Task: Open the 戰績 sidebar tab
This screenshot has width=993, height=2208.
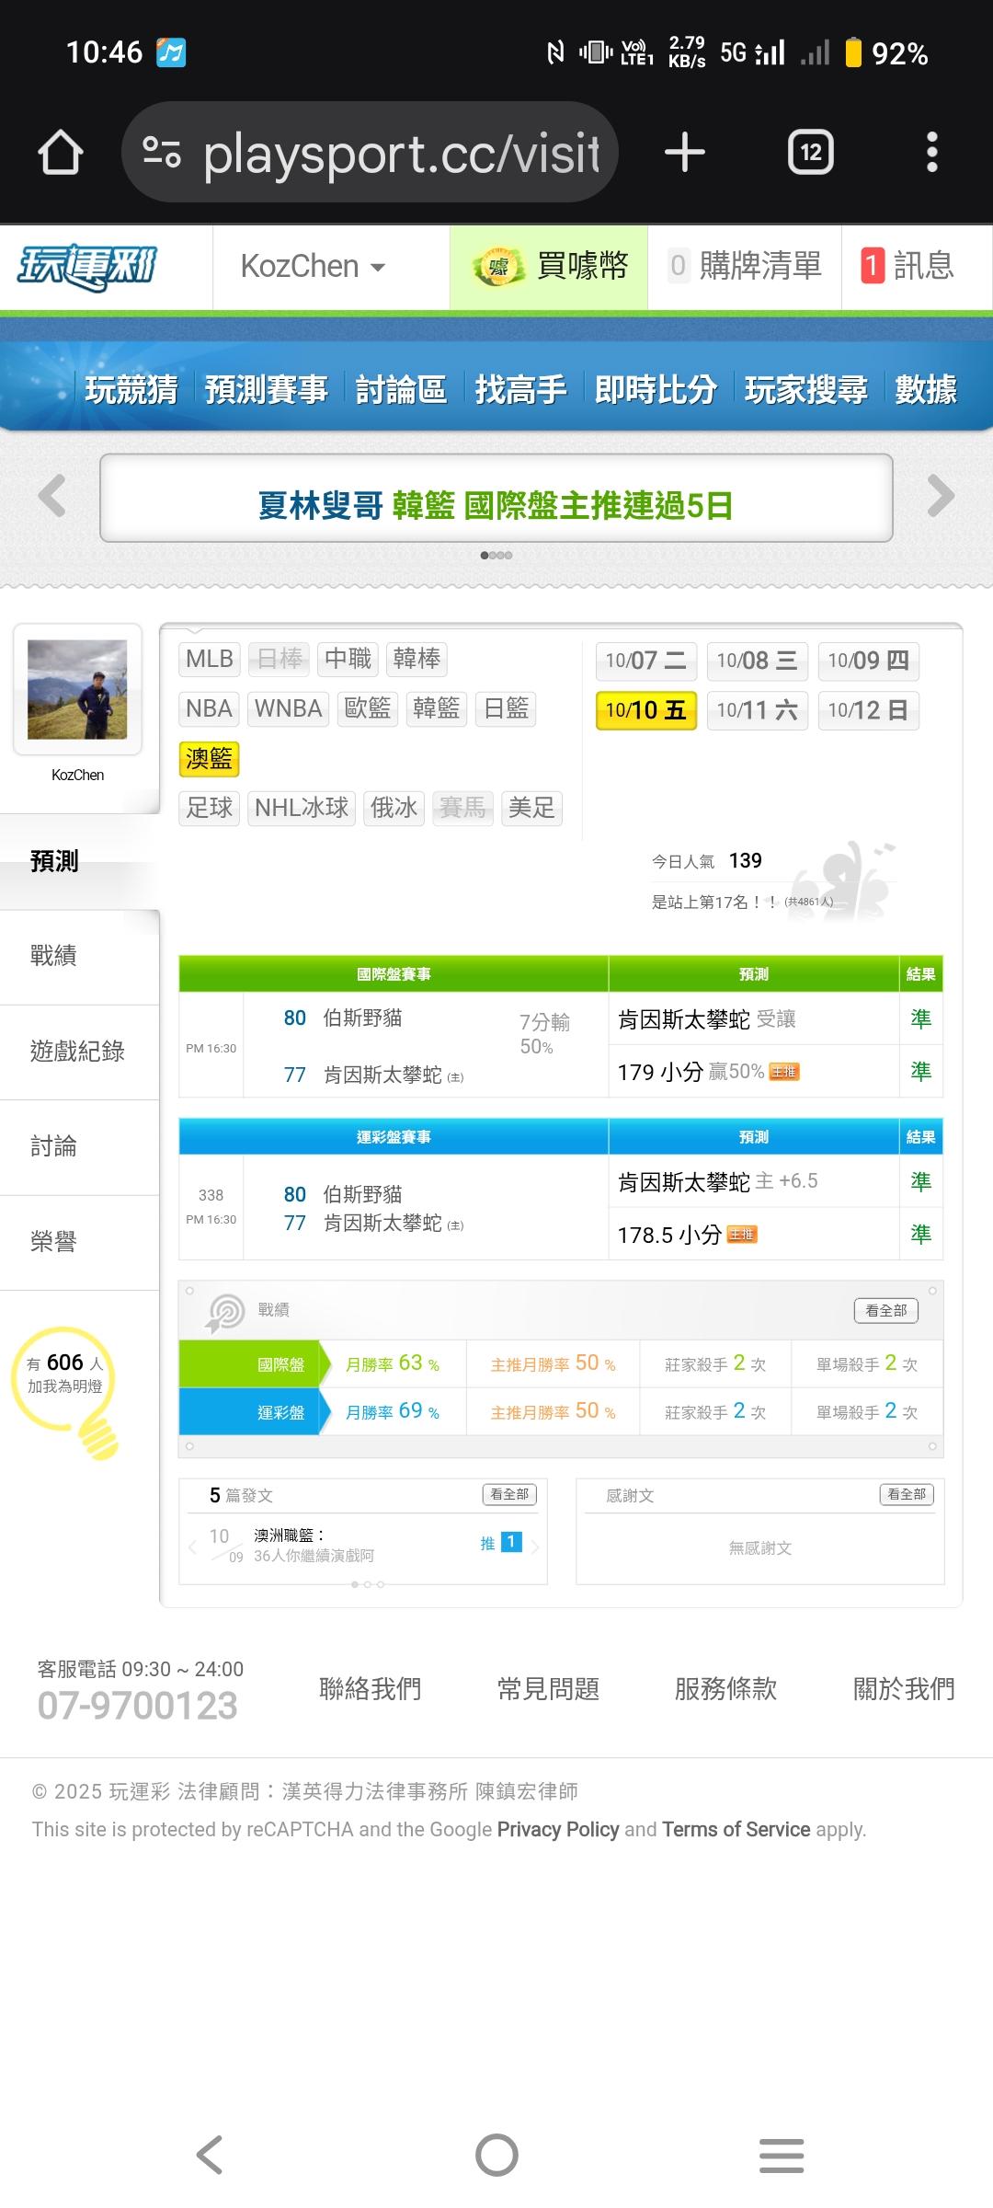Action: pyautogui.click(x=79, y=957)
